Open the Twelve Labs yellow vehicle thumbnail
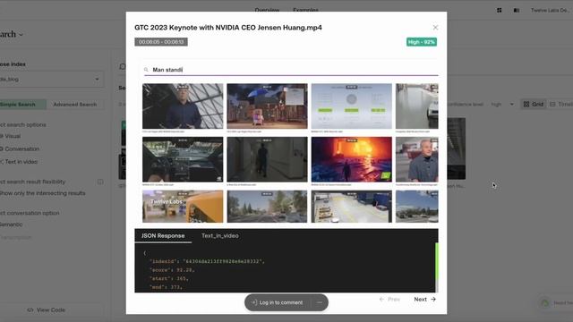Image resolution: width=573 pixels, height=322 pixels. (x=183, y=207)
